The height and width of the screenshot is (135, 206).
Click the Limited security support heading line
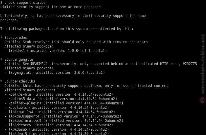50,7
